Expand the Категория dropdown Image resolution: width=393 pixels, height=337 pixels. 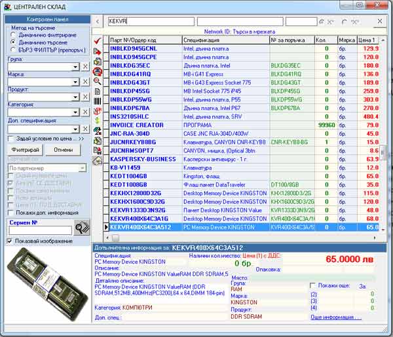pyautogui.click(x=76, y=114)
